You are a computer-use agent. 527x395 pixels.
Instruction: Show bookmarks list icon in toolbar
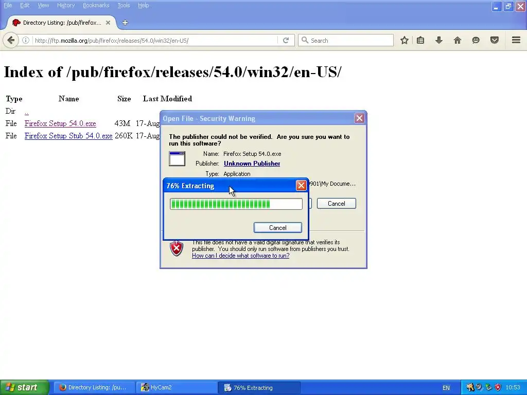tap(420, 40)
